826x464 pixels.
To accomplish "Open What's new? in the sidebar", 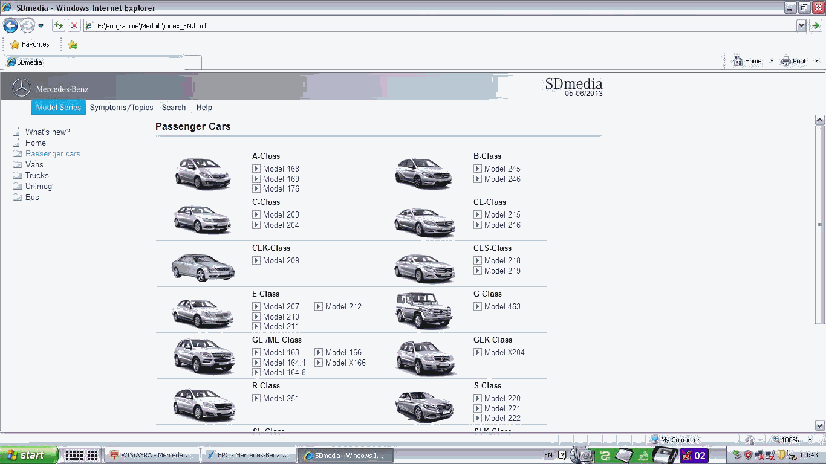I will (x=48, y=132).
